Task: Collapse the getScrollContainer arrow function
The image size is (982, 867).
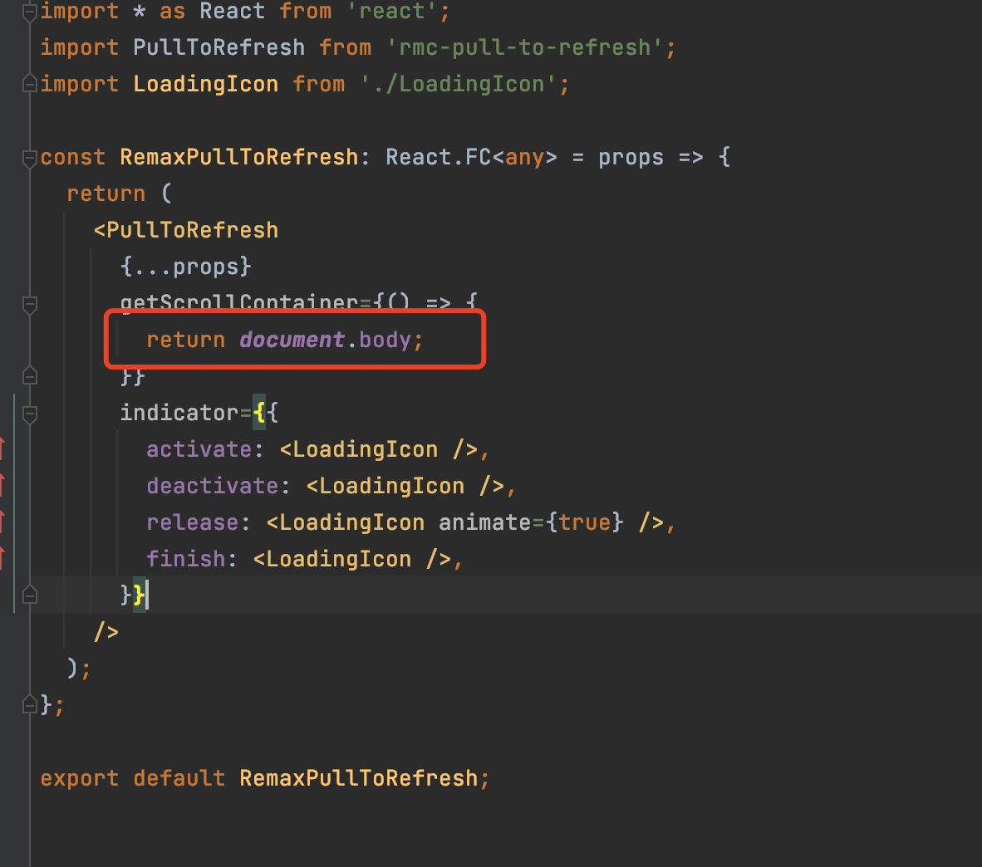Action: 29,305
